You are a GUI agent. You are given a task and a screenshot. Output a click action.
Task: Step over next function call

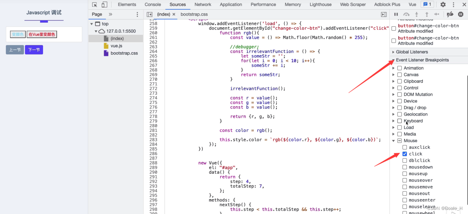tap(406, 14)
